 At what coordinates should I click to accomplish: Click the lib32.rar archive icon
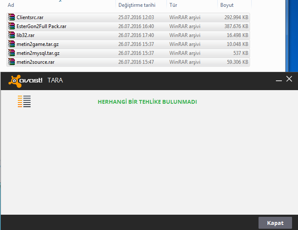coord(11,35)
